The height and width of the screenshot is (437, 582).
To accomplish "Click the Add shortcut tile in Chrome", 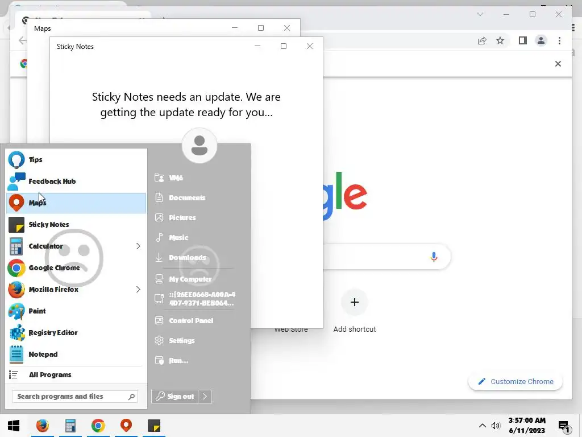I will coord(355,311).
